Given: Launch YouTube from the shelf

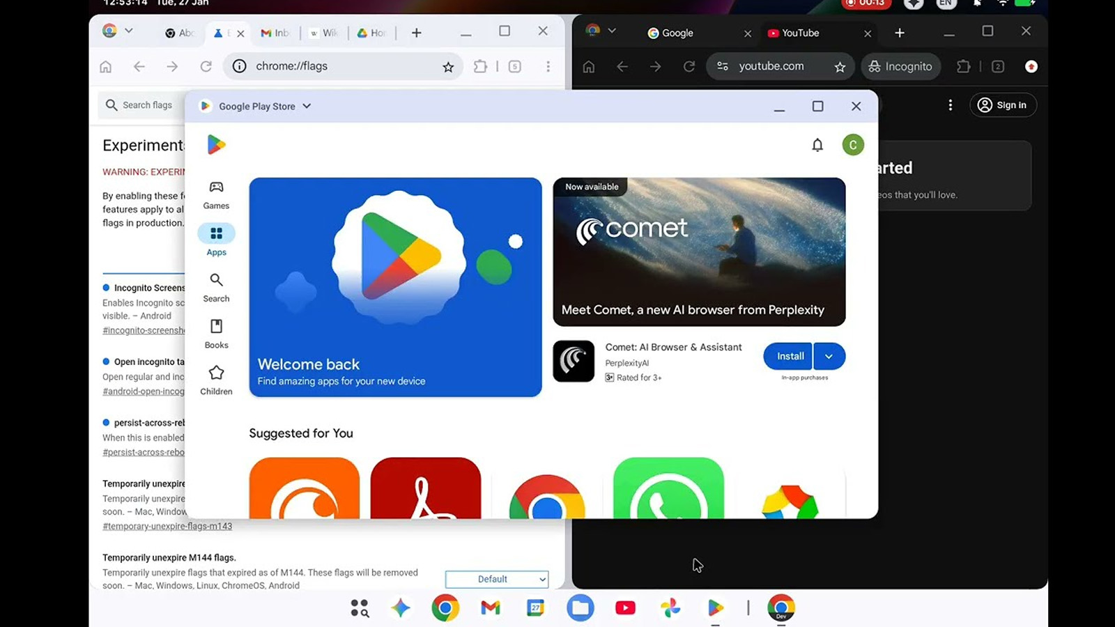Looking at the screenshot, I should point(625,607).
